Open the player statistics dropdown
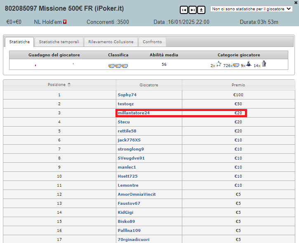This screenshot has height=243, width=299. [x=251, y=9]
